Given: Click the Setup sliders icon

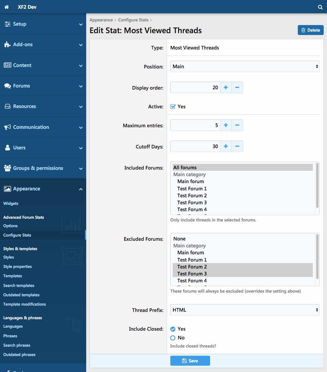Looking at the screenshot, I should pyautogui.click(x=8, y=24).
